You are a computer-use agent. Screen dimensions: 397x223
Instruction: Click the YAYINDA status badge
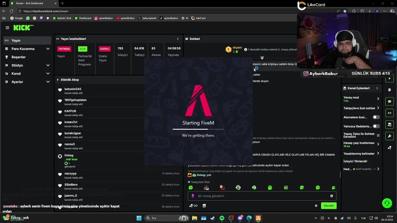[64, 49]
